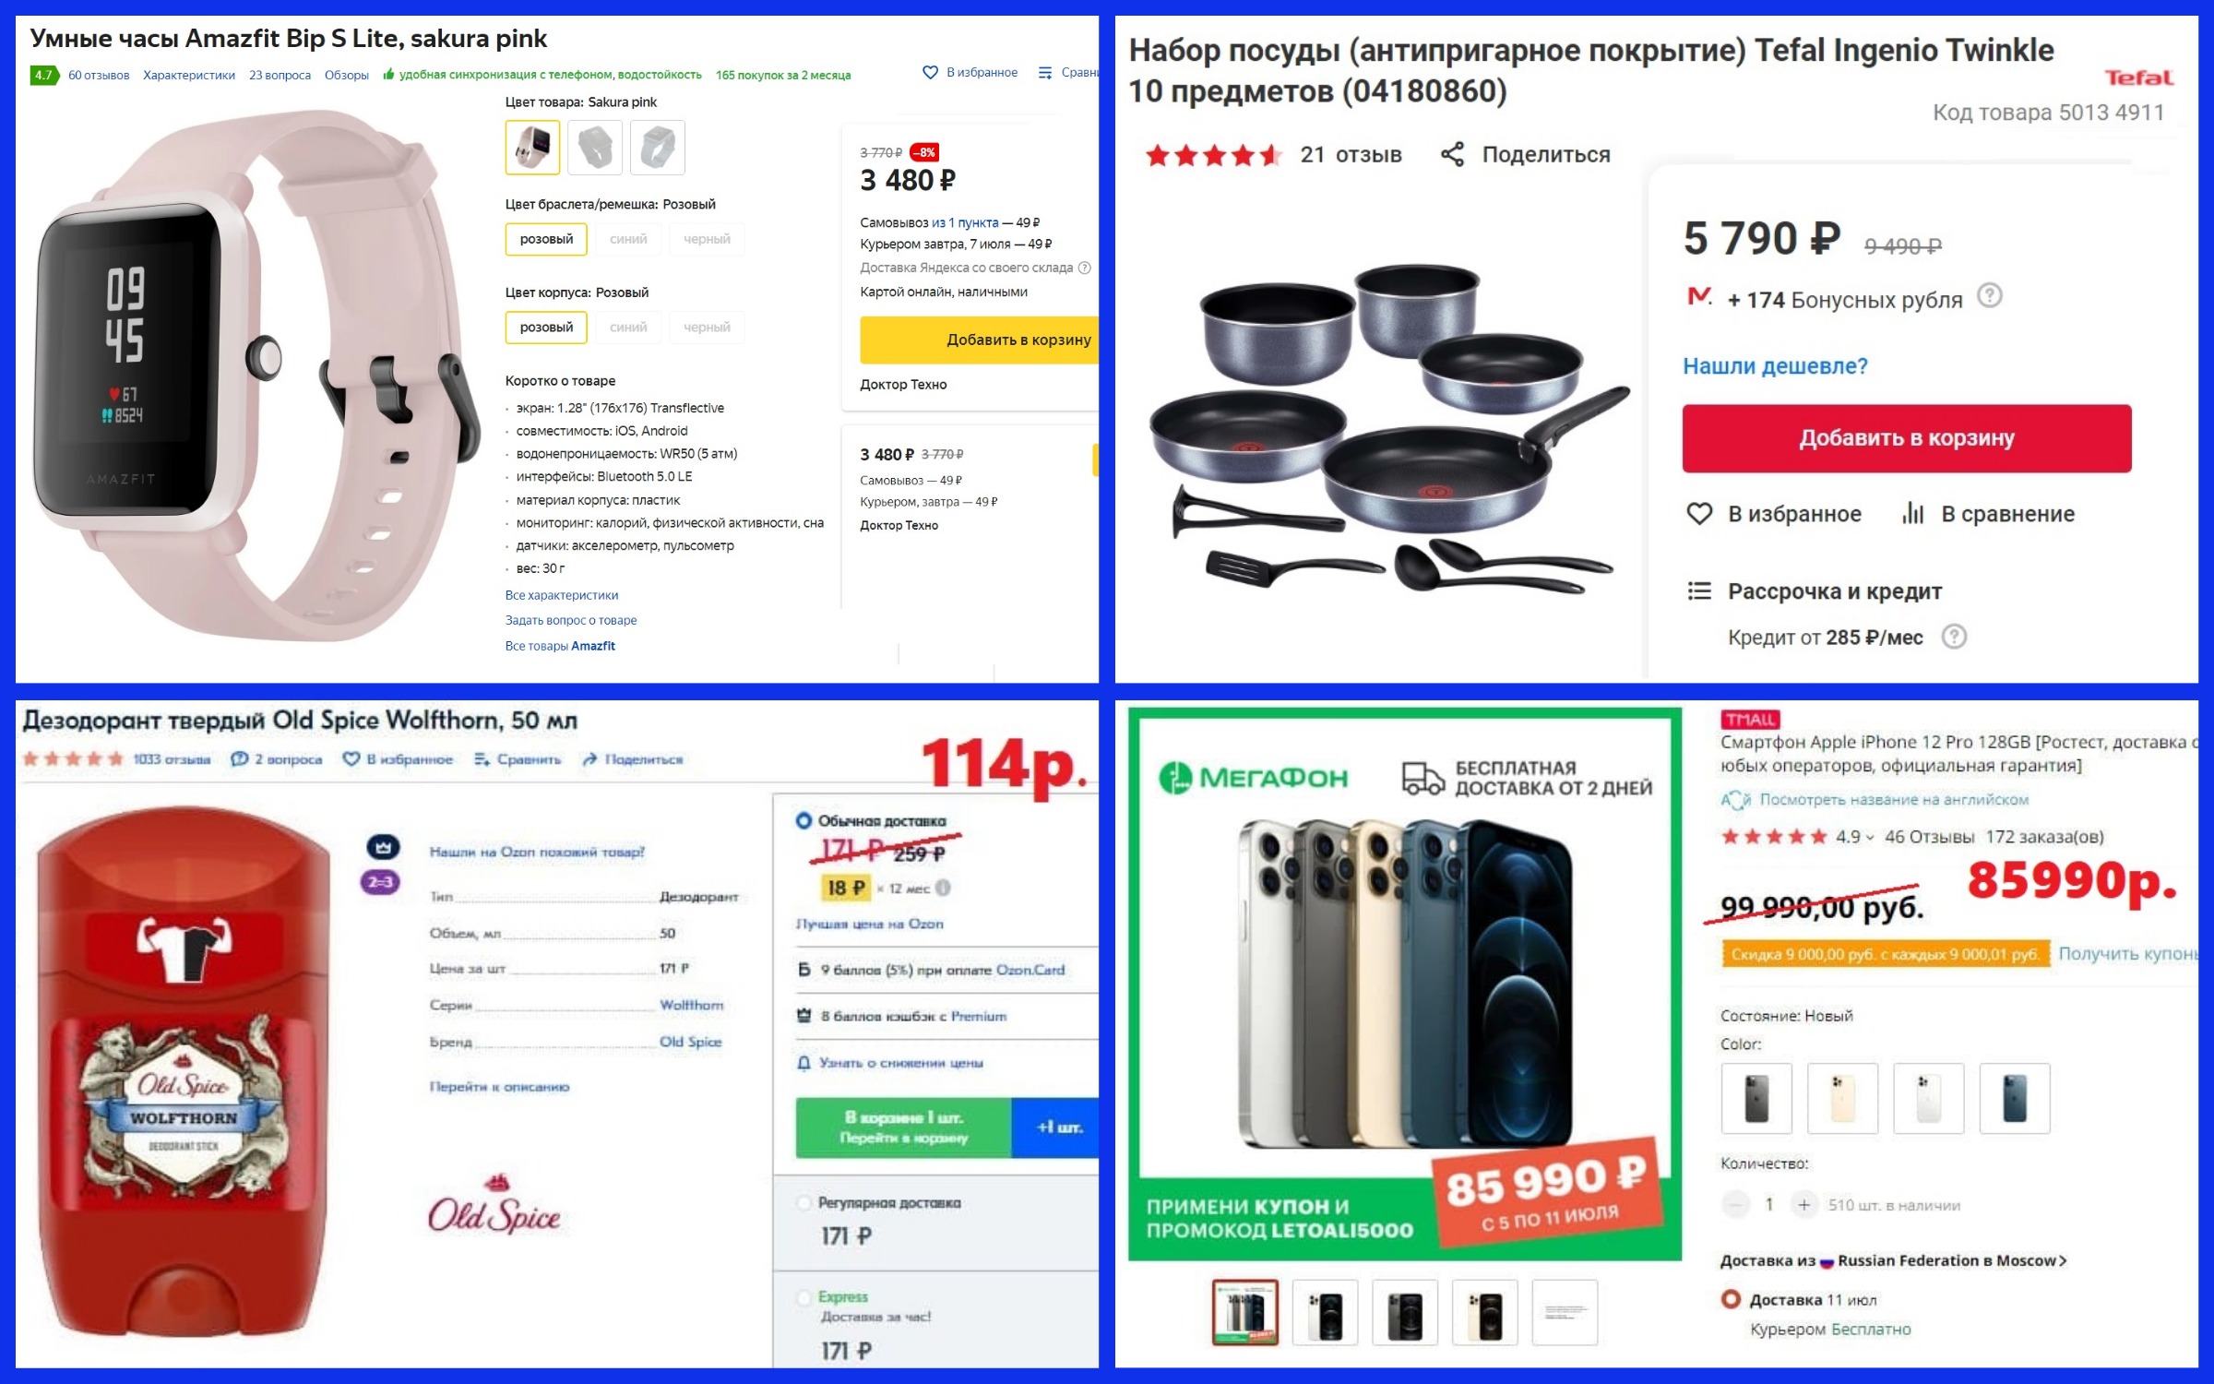The image size is (2214, 1384).
Task: Expand 'Доставка из Russian Federation в Moscow' chevron
Action: tap(2062, 1260)
